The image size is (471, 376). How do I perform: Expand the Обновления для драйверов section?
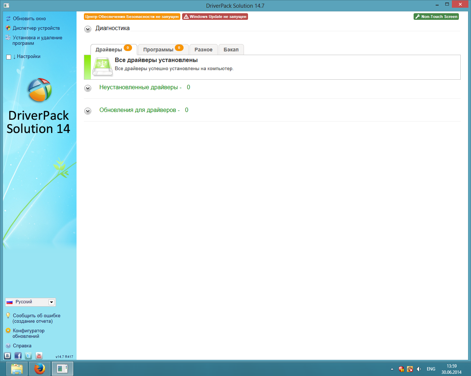88,111
